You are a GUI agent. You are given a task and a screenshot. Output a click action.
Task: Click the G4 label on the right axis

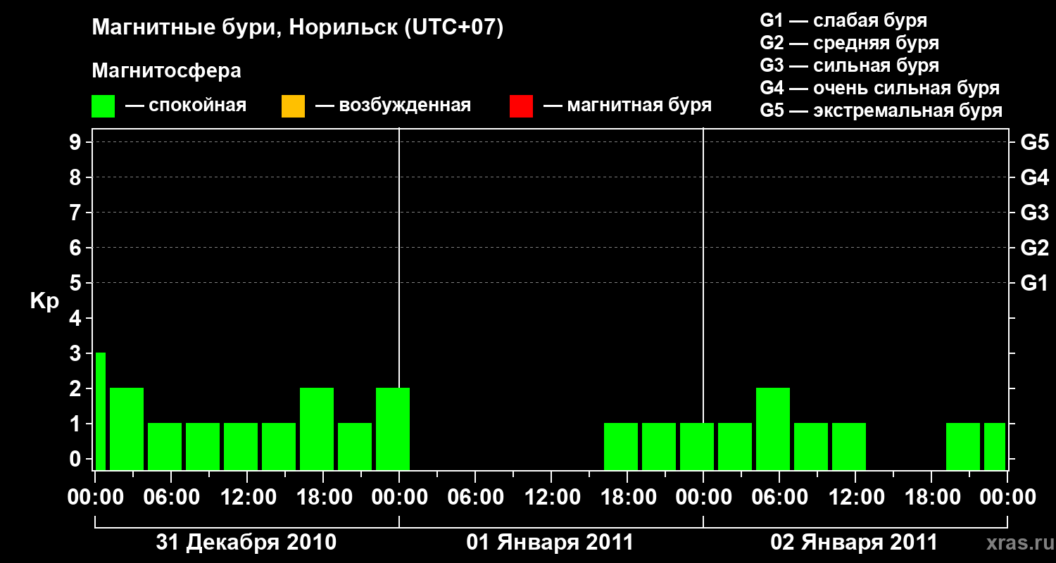click(x=1035, y=177)
